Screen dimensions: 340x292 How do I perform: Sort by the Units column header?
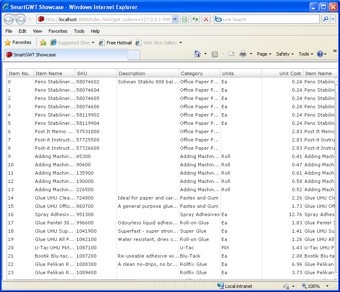(241, 73)
